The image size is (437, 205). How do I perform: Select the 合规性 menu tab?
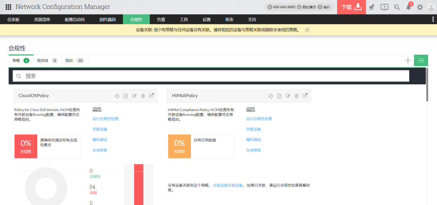(x=136, y=19)
